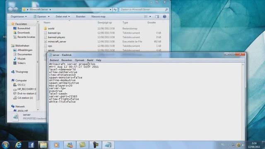Screen dimensions: 265x149
Task: Open the Help menu in Kladblok
Action: (x=99, y=60)
